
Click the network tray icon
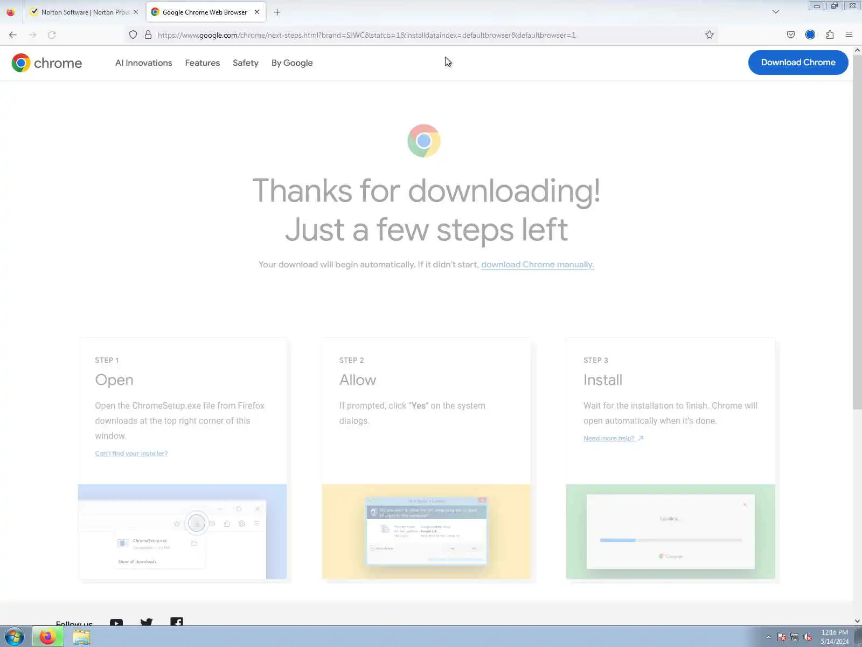pyautogui.click(x=795, y=637)
